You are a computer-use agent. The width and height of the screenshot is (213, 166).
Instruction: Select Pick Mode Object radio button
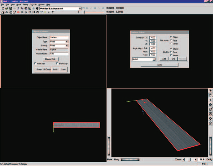point(171,37)
